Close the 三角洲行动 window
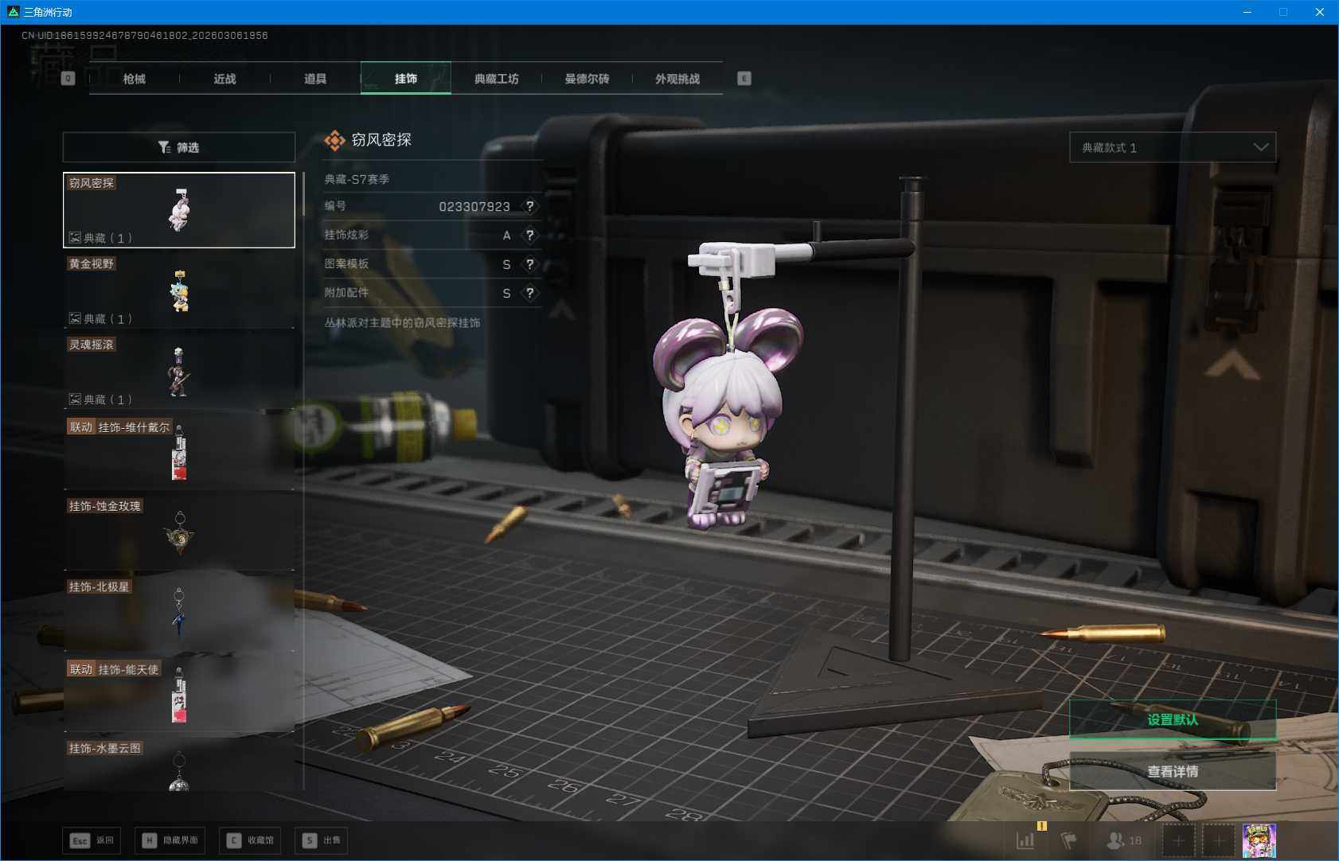Screen dimensions: 1339x861 (1320, 12)
